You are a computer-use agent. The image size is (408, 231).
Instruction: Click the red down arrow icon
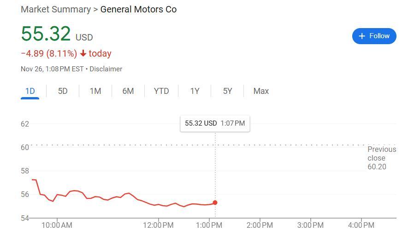[x=83, y=54]
